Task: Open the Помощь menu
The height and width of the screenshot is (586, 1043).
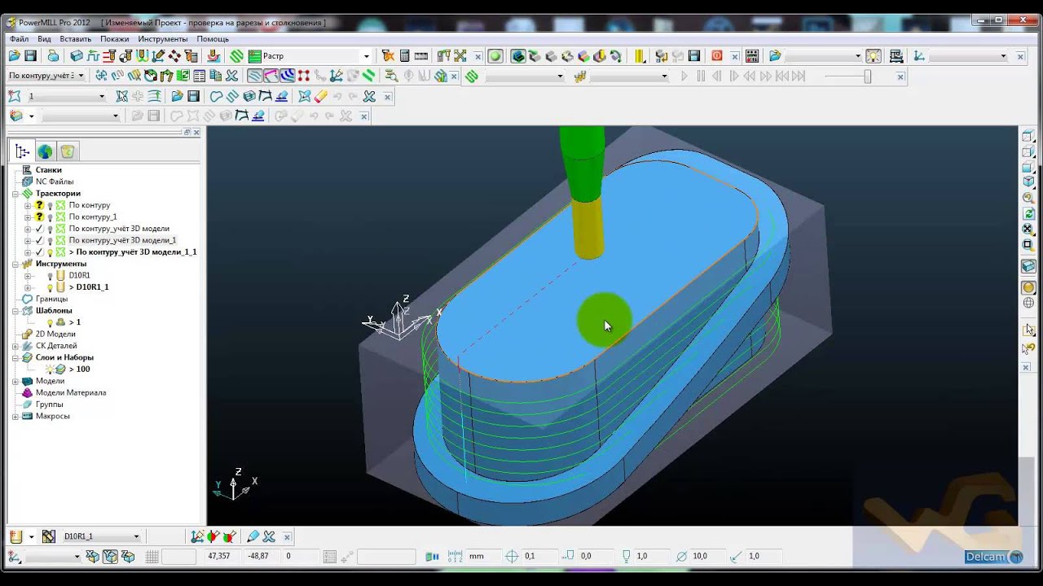Action: click(x=213, y=39)
